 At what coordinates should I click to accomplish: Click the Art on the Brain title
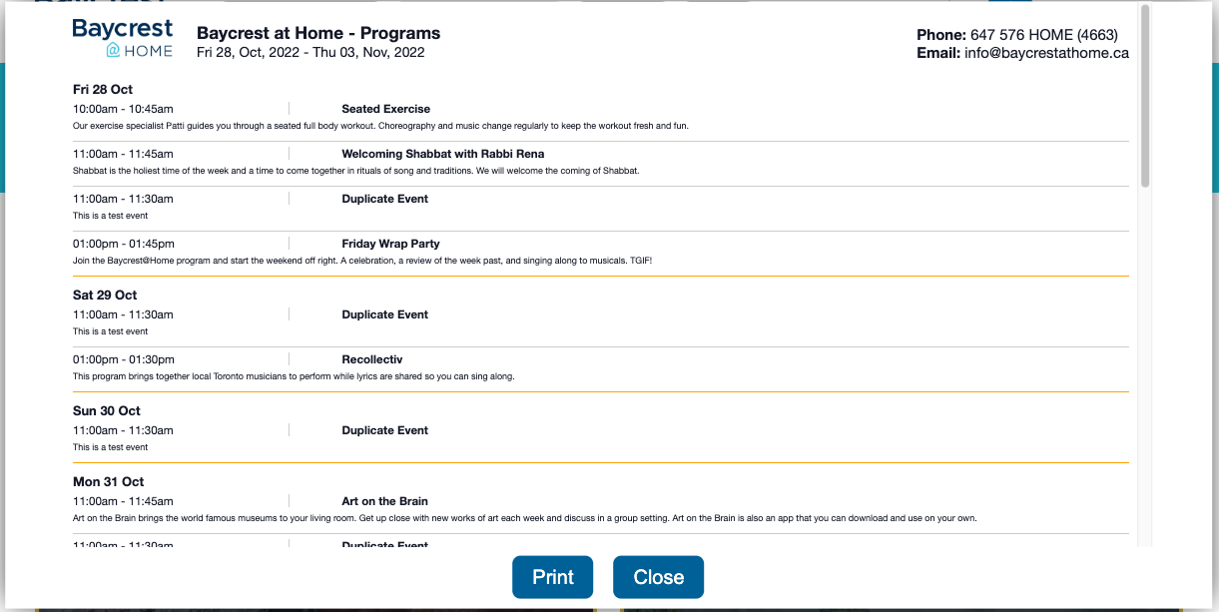[x=384, y=501]
